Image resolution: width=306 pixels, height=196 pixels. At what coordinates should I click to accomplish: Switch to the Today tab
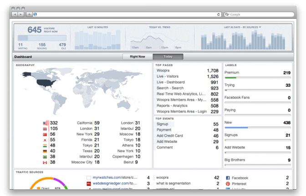168,57
